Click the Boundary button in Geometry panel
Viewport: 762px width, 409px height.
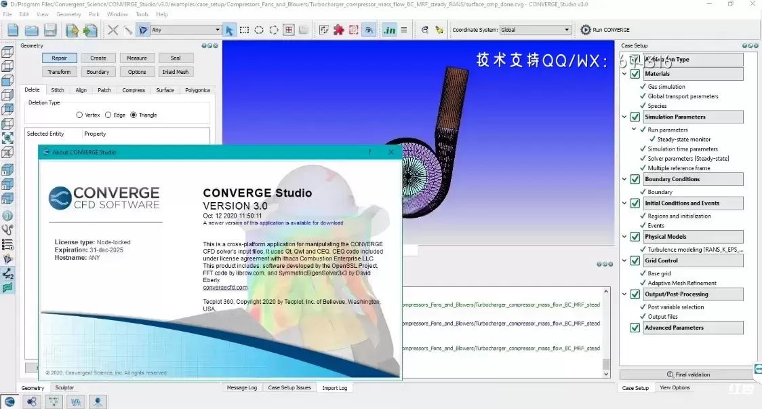click(x=98, y=71)
